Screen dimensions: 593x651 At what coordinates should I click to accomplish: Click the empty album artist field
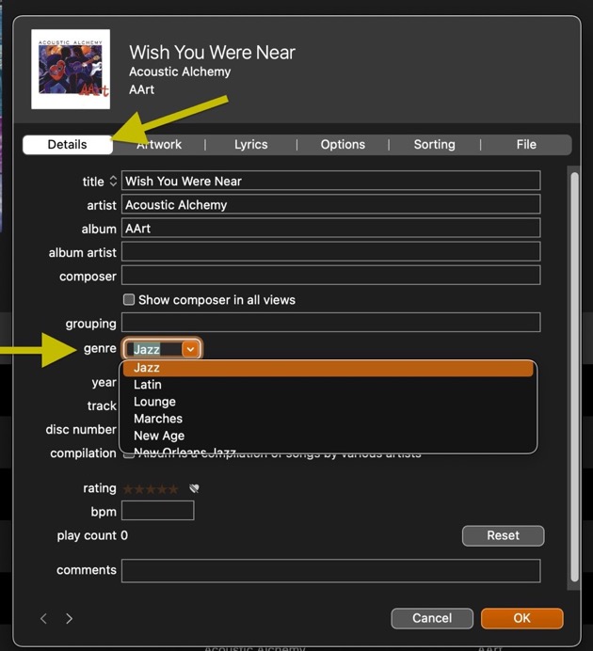pyautogui.click(x=330, y=251)
